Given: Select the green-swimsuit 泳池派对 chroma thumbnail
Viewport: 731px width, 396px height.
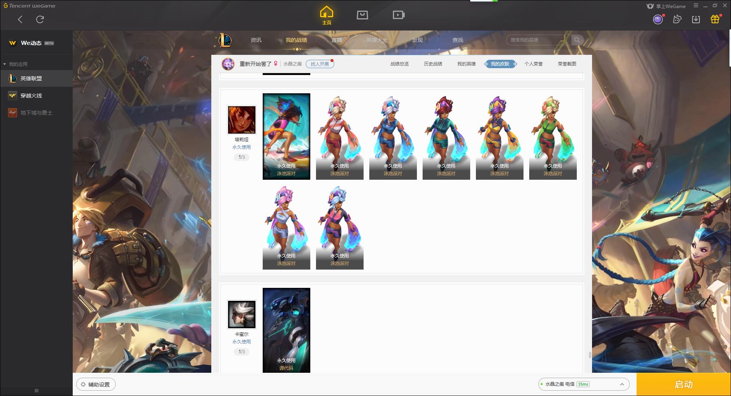Looking at the screenshot, I should [553, 136].
